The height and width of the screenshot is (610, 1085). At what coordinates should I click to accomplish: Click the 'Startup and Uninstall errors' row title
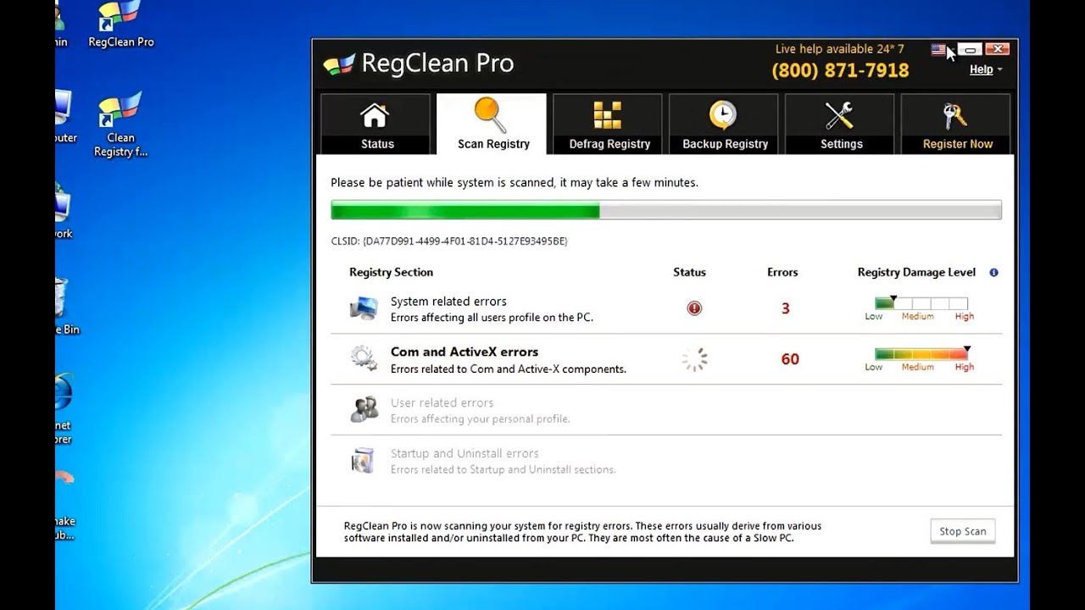click(x=465, y=454)
